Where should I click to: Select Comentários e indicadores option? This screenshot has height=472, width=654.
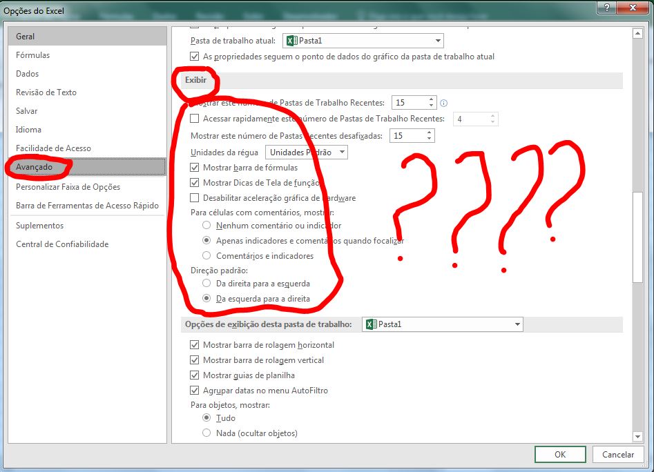[205, 255]
